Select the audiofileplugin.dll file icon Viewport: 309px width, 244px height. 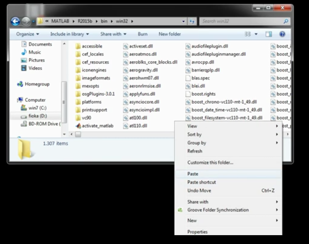click(x=188, y=46)
